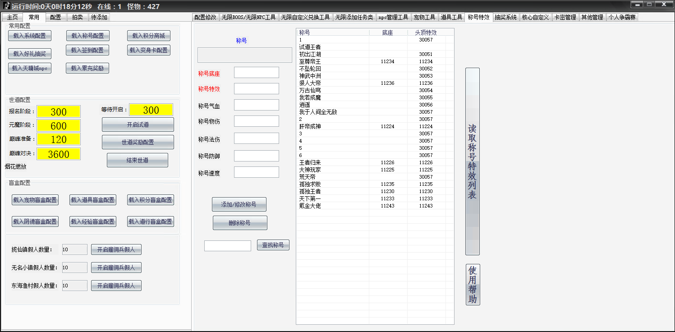
Task: Click the 添加/修改称号 button
Action: (x=239, y=204)
